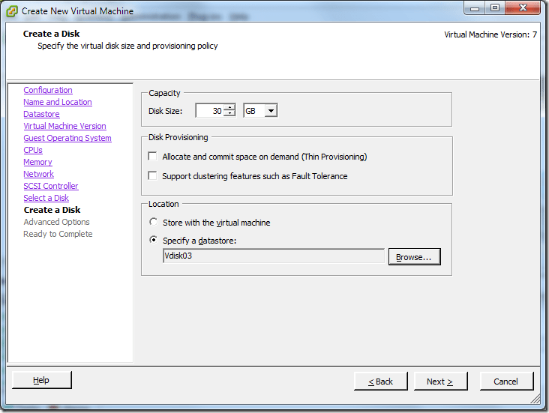
Task: Open the CPUs step
Action: (33, 150)
